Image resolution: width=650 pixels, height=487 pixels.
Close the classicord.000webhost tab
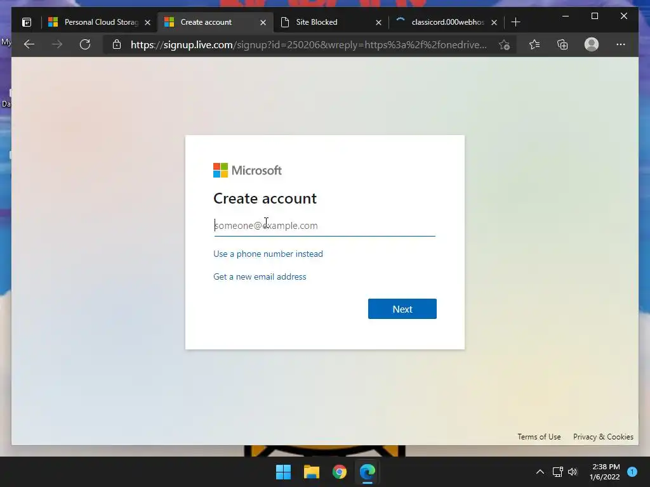pos(494,22)
